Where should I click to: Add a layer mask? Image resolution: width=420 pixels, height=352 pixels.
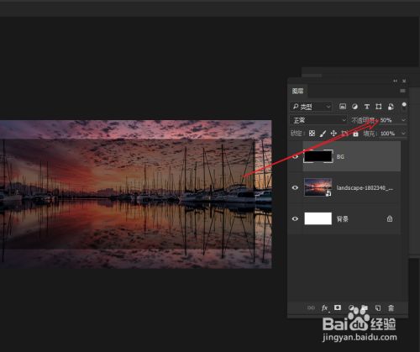coord(338,307)
